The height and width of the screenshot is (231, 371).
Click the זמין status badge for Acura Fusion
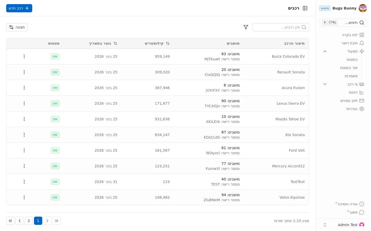(x=55, y=88)
